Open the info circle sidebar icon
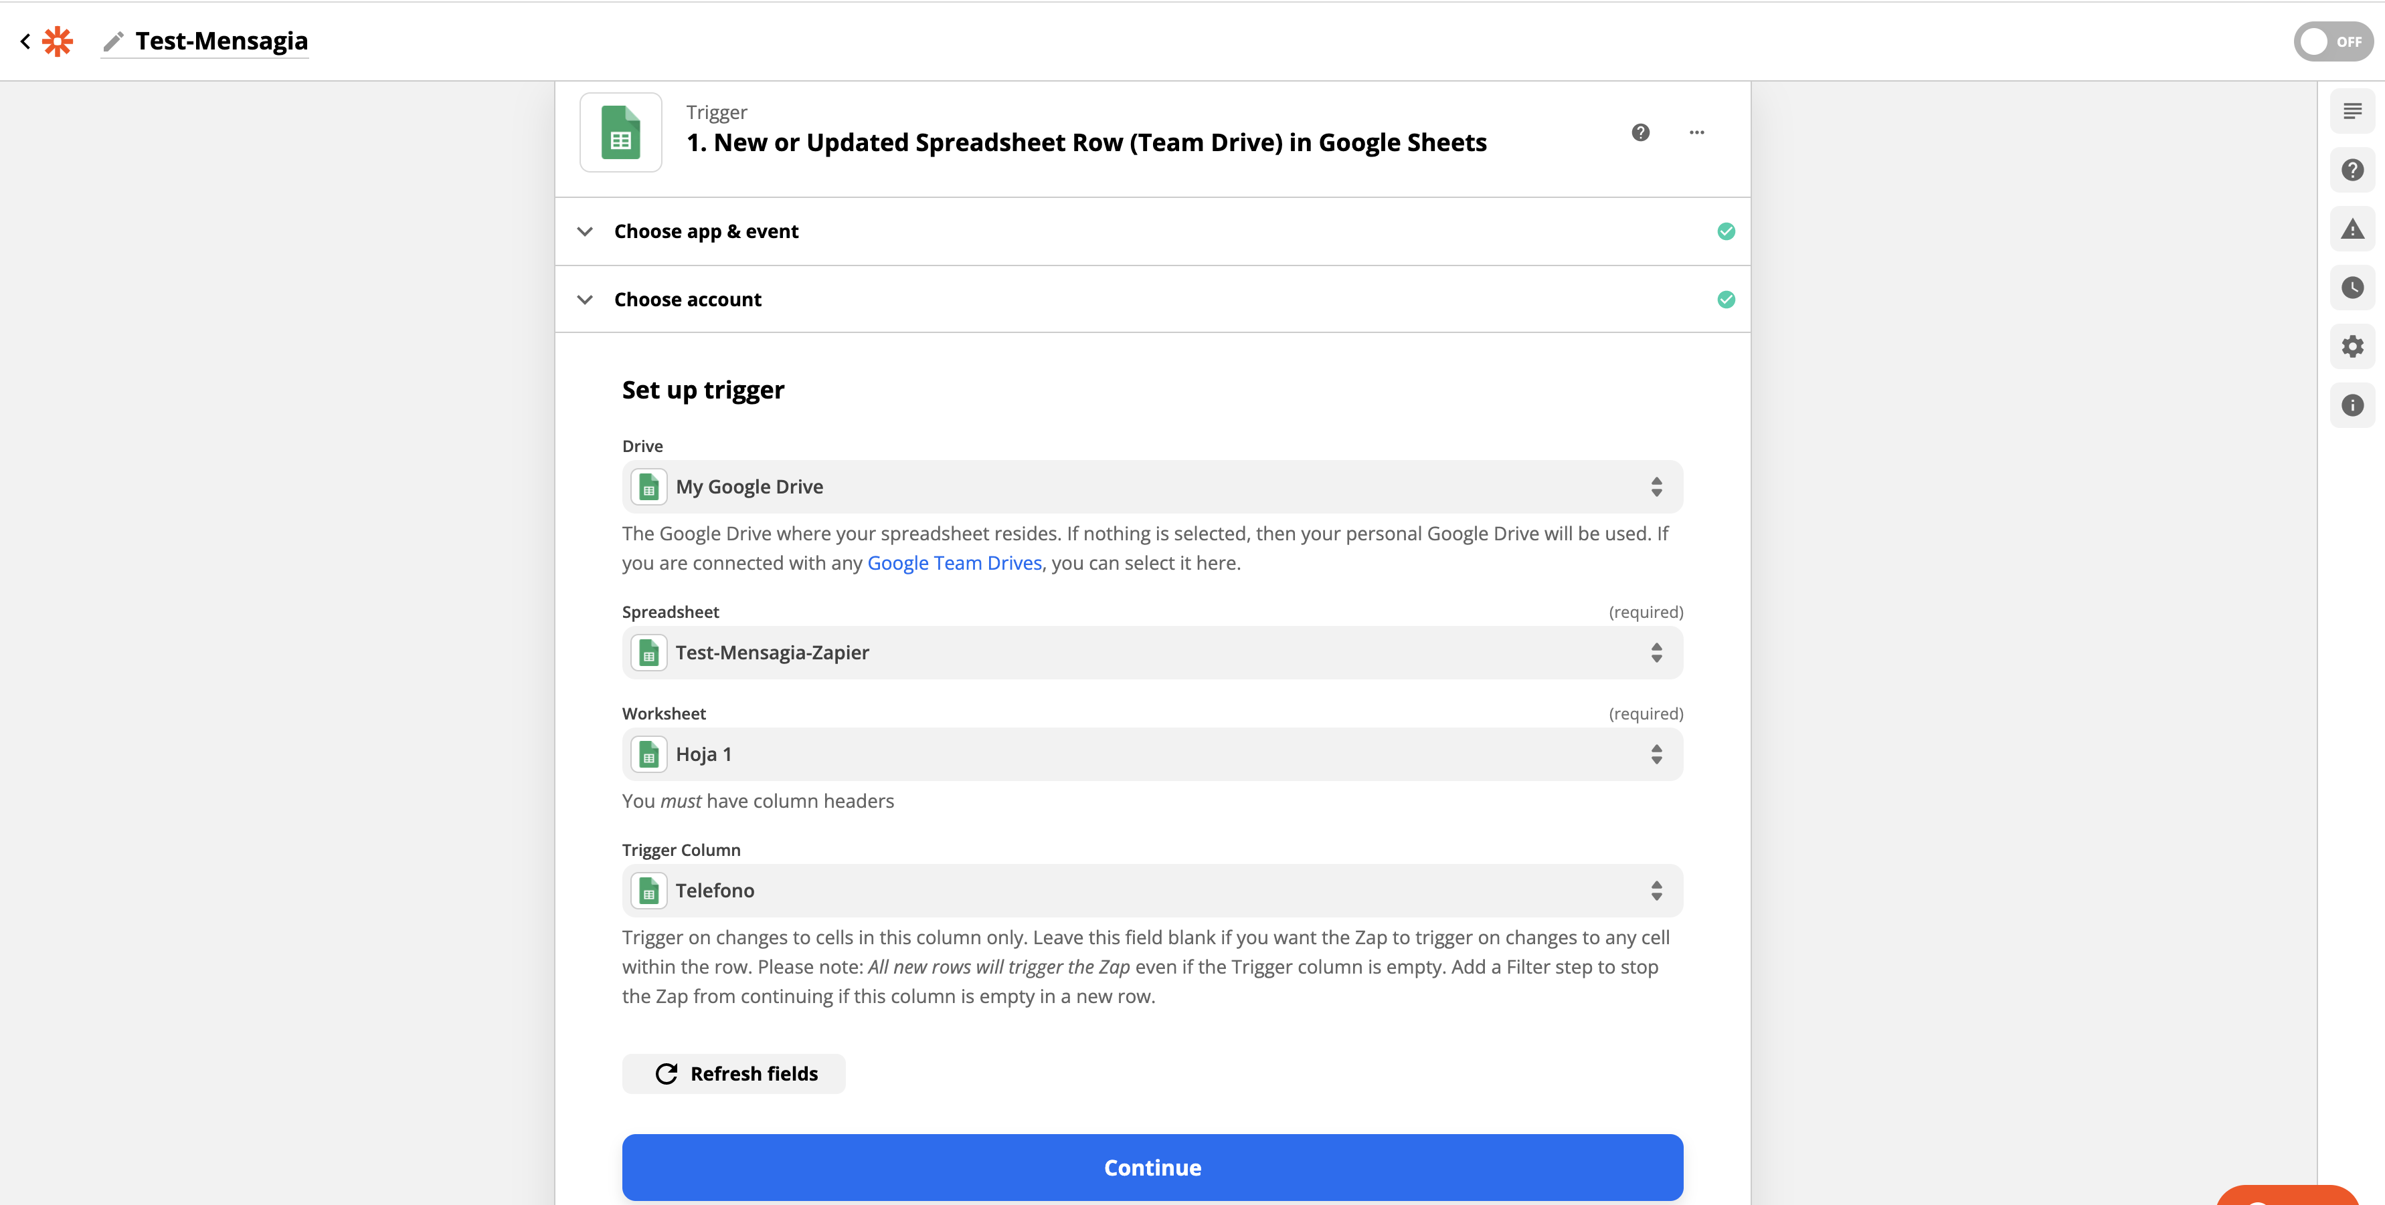 coord(2352,405)
